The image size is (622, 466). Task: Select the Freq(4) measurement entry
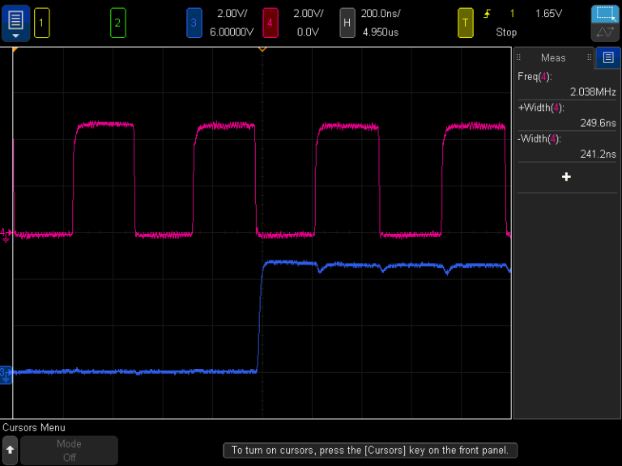point(566,84)
